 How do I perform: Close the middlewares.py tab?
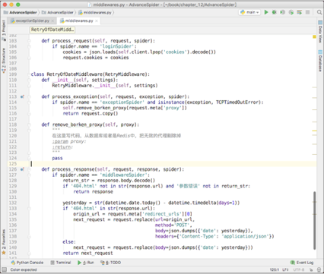pos(97,20)
